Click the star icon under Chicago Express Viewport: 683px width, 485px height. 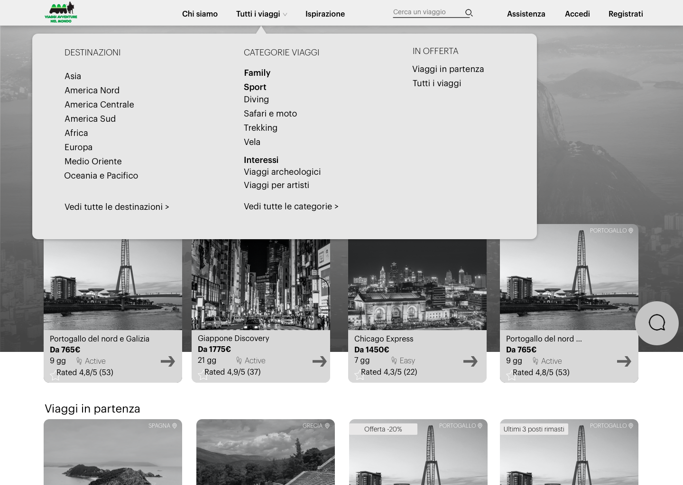359,375
